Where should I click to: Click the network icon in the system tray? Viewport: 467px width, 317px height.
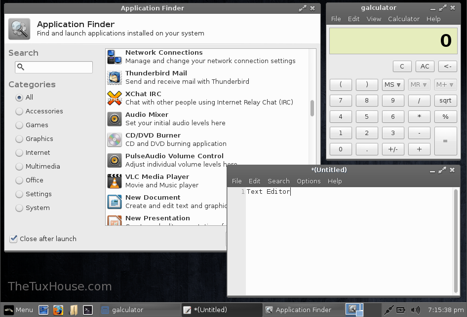coord(389,310)
